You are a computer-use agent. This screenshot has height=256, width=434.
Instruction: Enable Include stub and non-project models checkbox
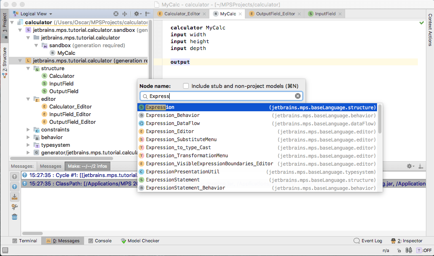point(186,86)
